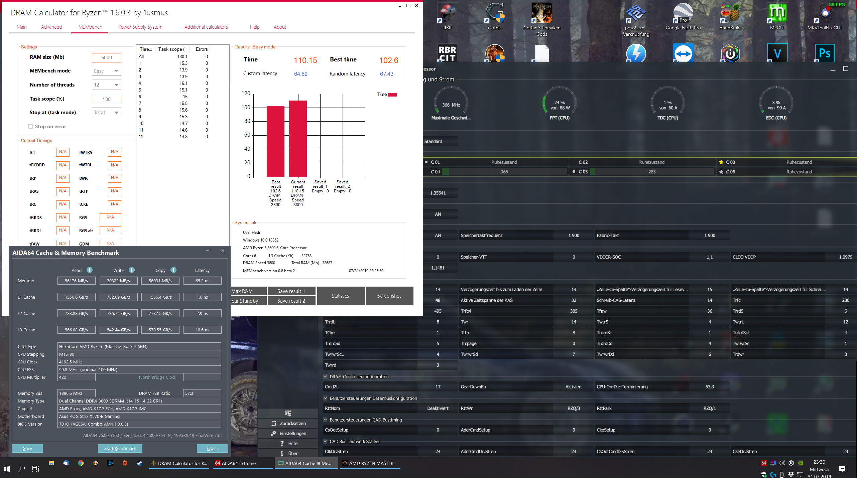Screen dimensions: 857x478
Task: Click Zurücksetzen icon in Ryzen Master sidebar
Action: click(274, 423)
